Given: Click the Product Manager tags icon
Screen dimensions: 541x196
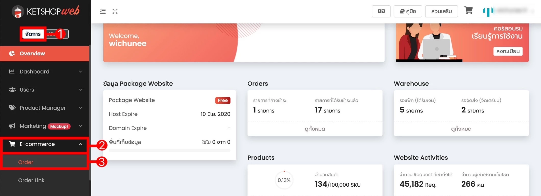Looking at the screenshot, I should 12,108.
